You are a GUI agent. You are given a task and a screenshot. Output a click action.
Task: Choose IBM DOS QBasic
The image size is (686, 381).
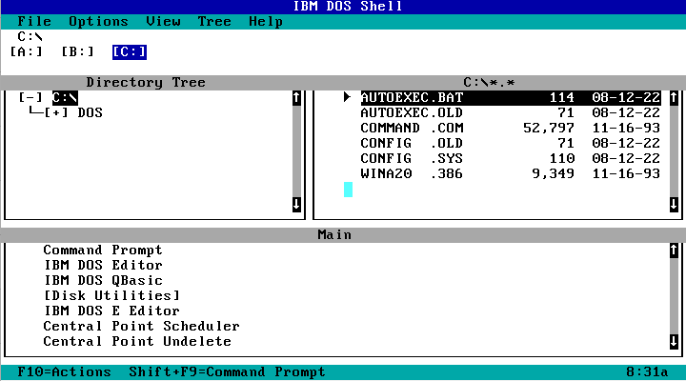[103, 281]
